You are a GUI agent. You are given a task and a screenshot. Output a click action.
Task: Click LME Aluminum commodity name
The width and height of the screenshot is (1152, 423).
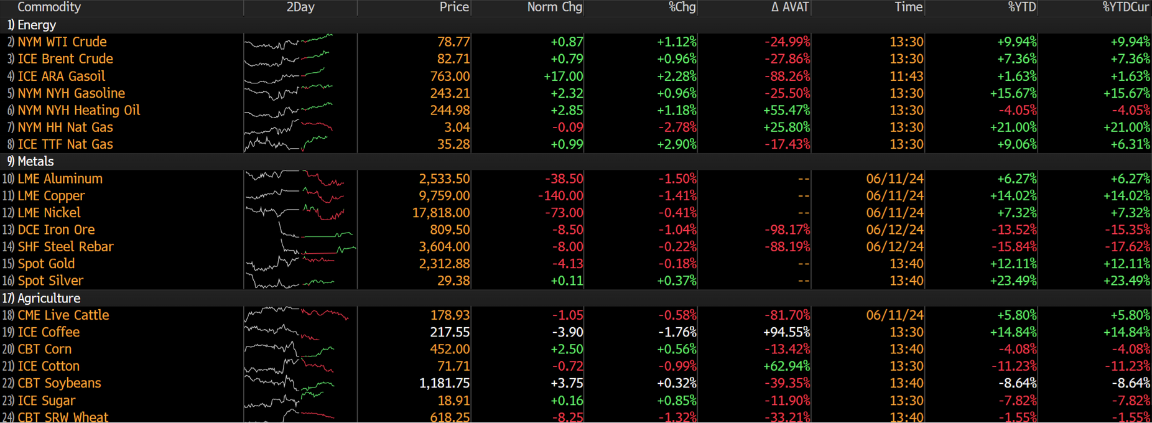point(60,179)
